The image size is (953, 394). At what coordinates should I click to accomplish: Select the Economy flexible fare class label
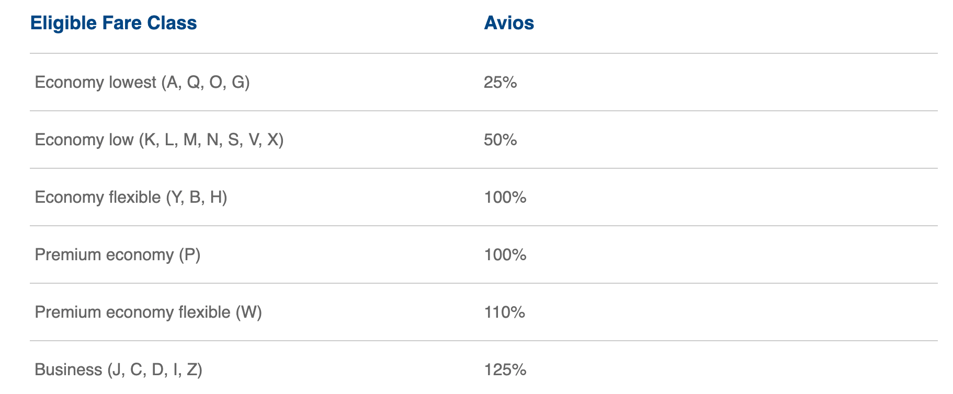click(x=97, y=198)
